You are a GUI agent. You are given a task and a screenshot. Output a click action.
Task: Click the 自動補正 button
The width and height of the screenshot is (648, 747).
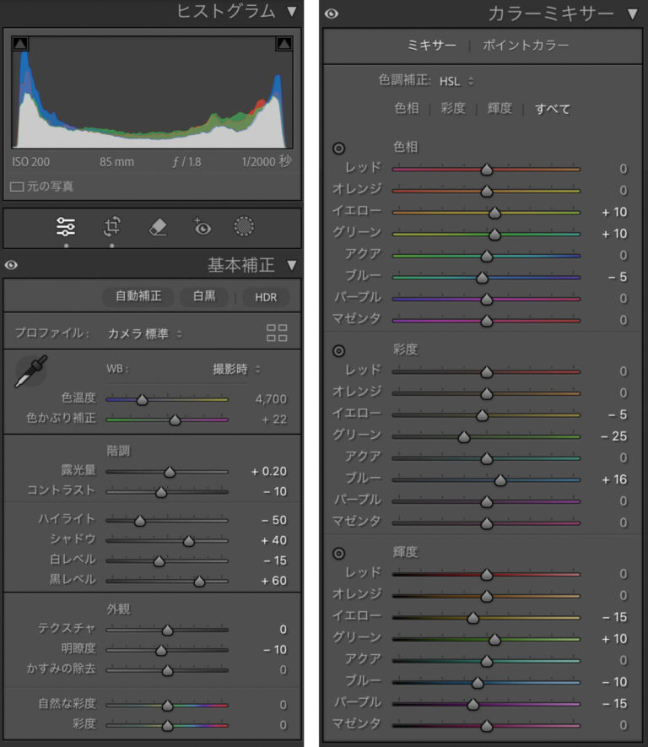[x=138, y=296]
